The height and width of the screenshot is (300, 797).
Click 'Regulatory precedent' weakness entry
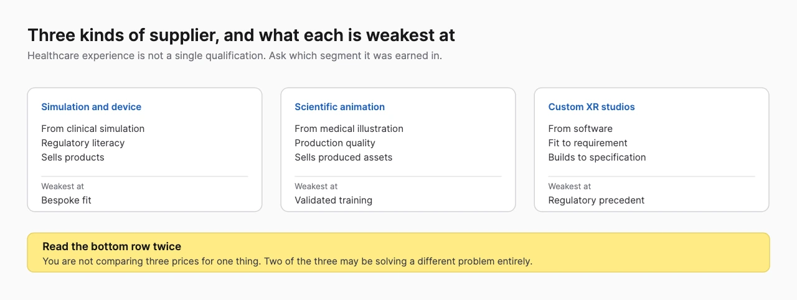click(597, 200)
